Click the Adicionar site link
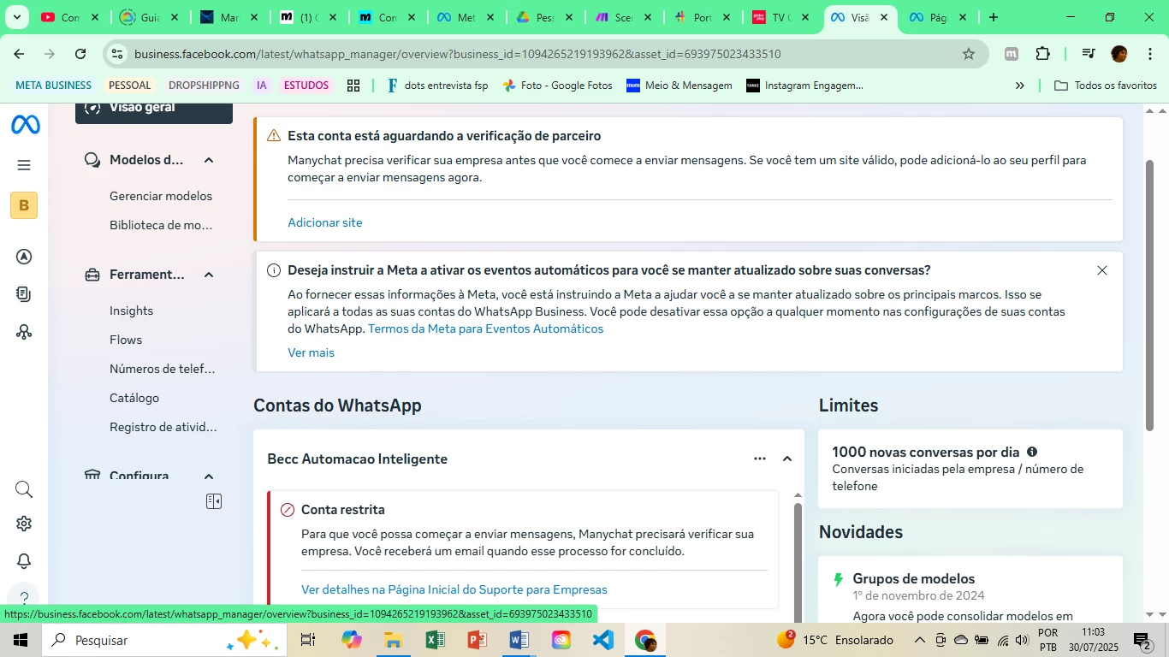The image size is (1169, 657). pyautogui.click(x=324, y=222)
